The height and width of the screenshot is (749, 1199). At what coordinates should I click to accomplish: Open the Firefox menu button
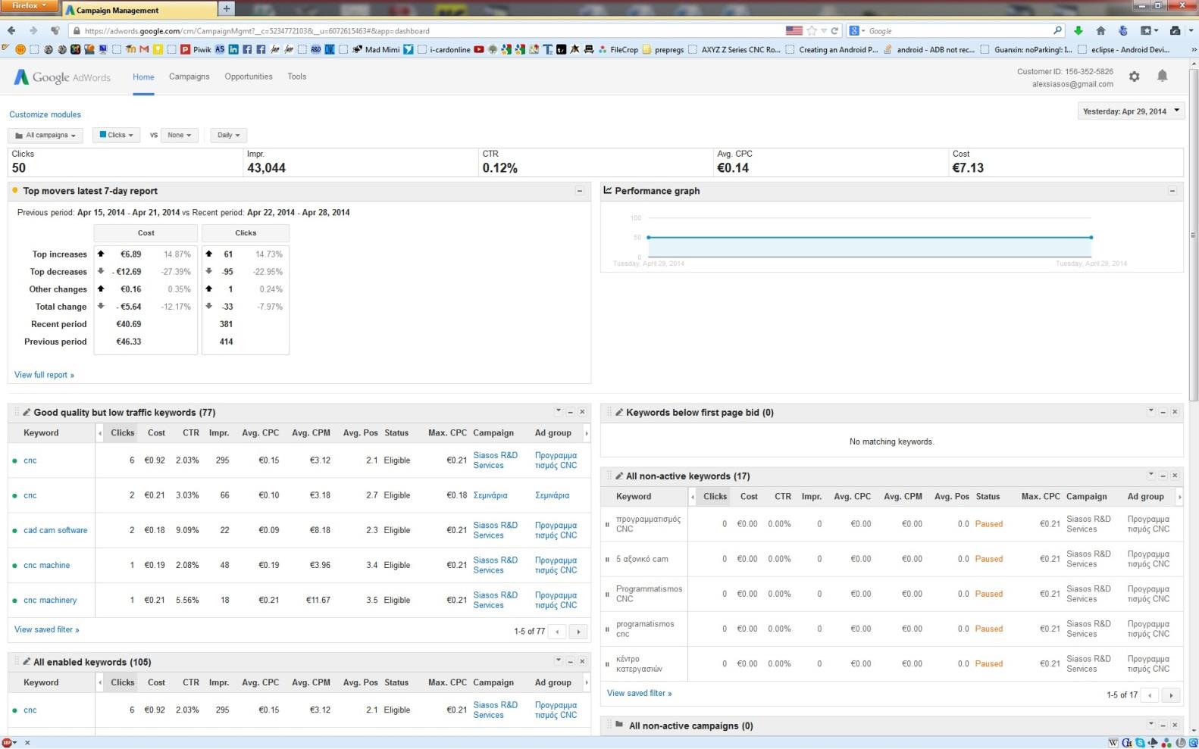pyautogui.click(x=29, y=6)
